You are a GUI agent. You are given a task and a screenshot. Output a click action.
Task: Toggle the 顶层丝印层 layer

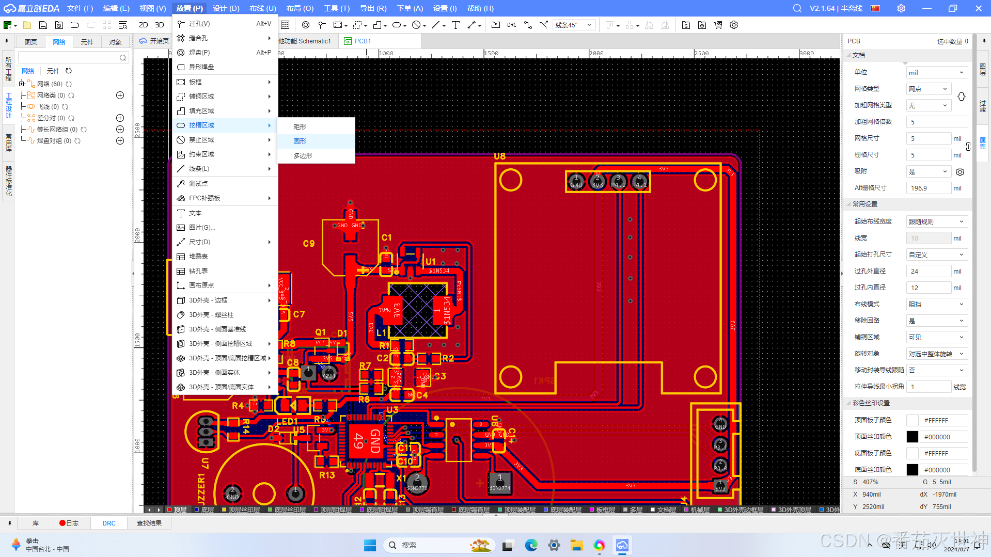[241, 510]
